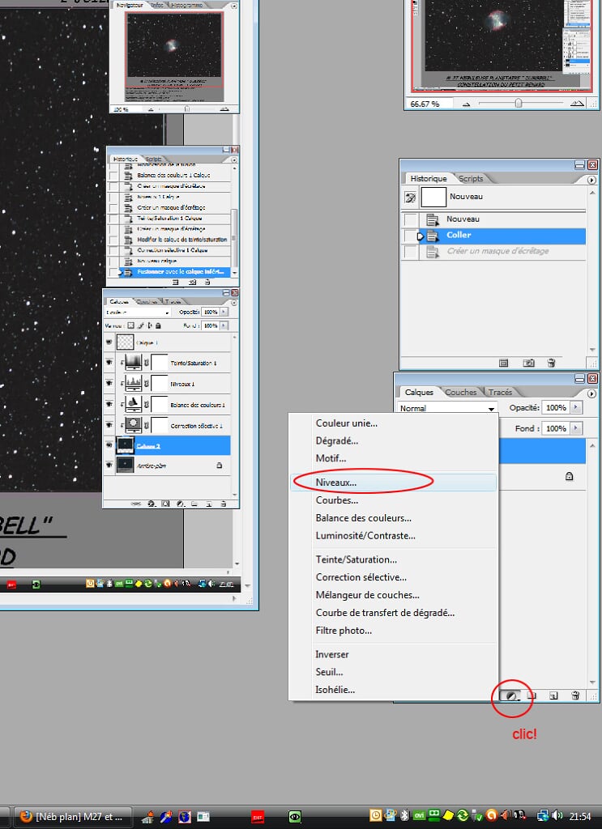Choose Balance des couleurs... from the menu
This screenshot has height=829, width=602.
click(x=393, y=518)
